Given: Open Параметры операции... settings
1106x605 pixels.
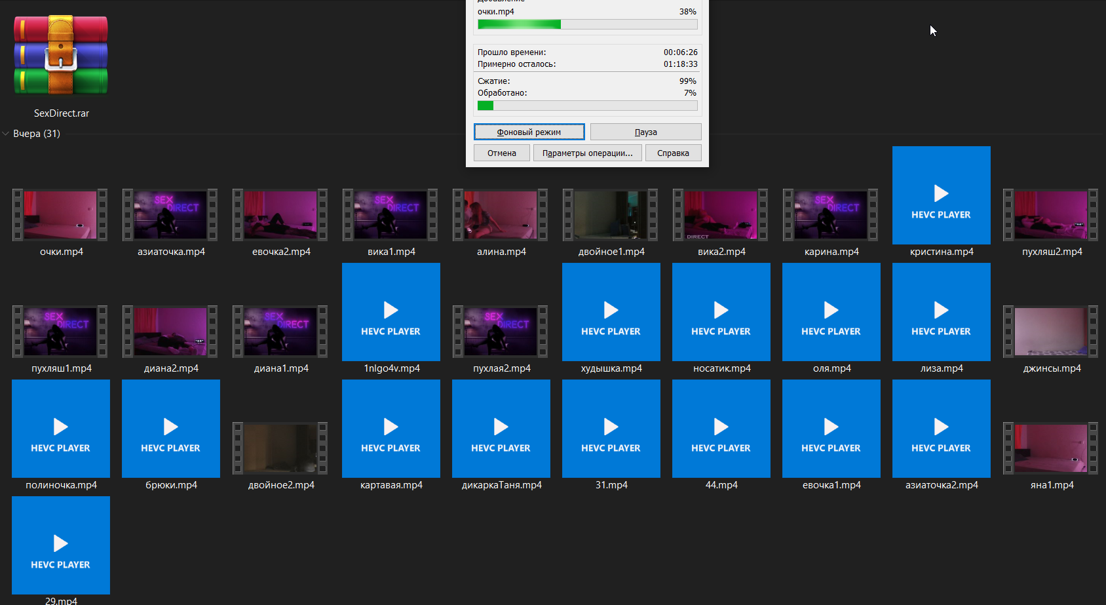Looking at the screenshot, I should (587, 153).
